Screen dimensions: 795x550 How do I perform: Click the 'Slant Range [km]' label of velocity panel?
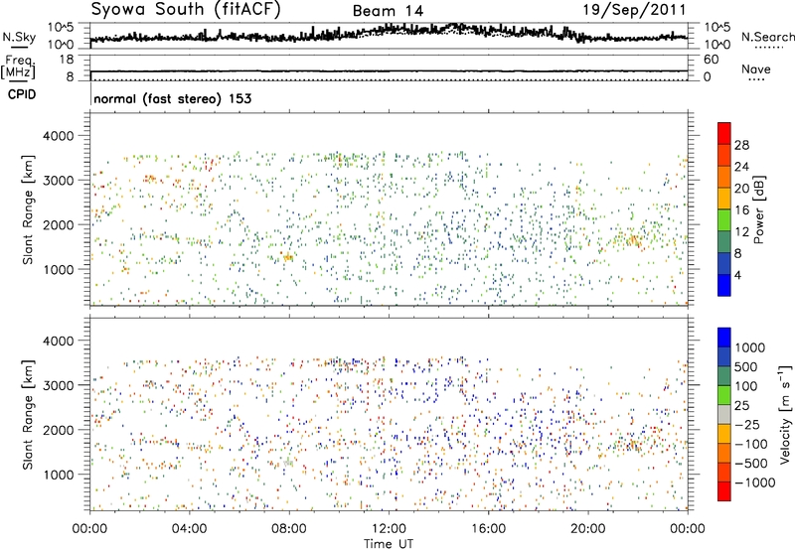(28, 414)
